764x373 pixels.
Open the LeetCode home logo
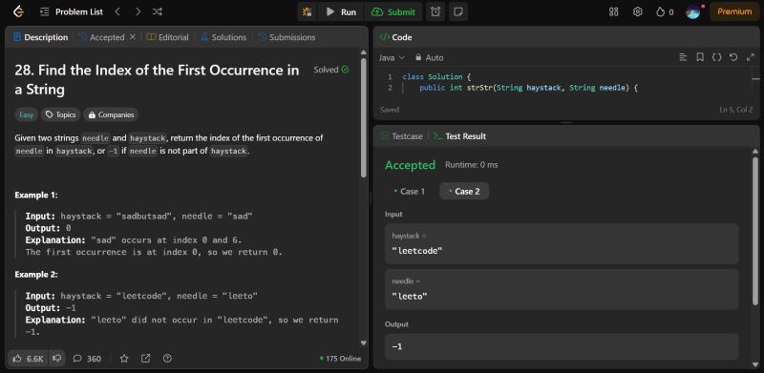pos(18,11)
